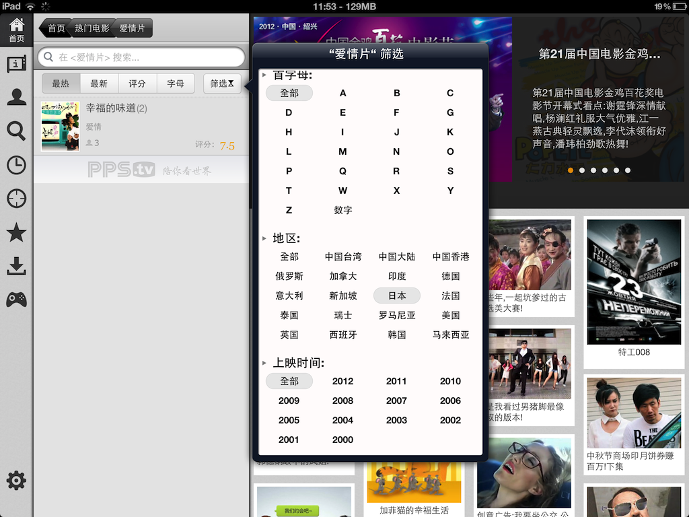Open the downloads icon in sidebar
689x517 pixels.
tap(16, 266)
